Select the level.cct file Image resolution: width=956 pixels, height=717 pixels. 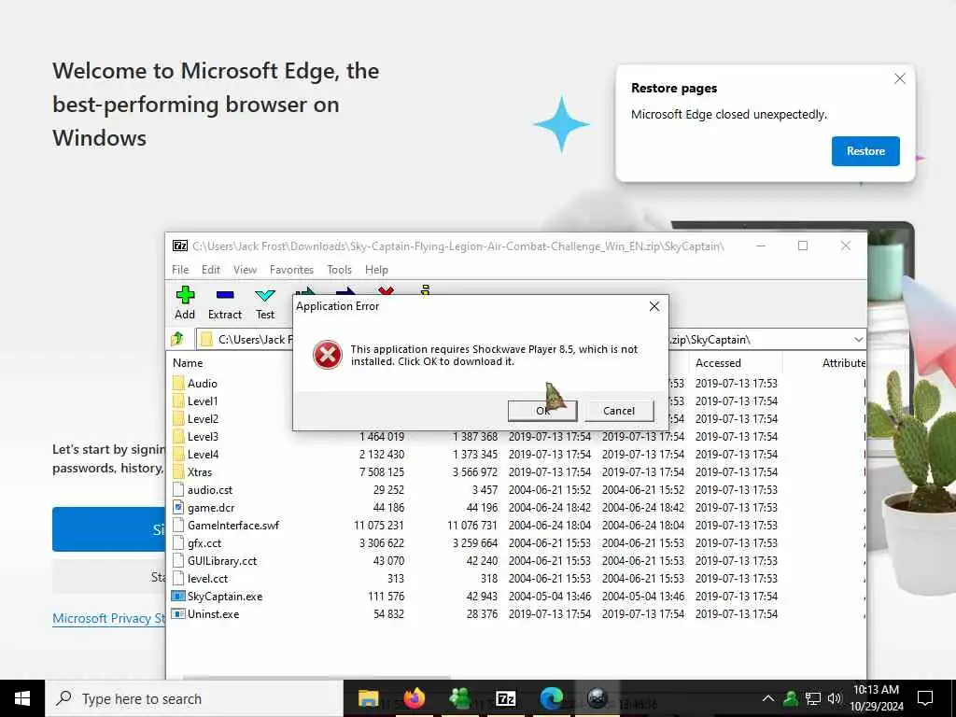(200, 578)
